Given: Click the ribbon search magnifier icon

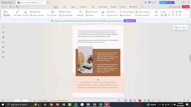Looking at the screenshot, I should pos(142,7).
